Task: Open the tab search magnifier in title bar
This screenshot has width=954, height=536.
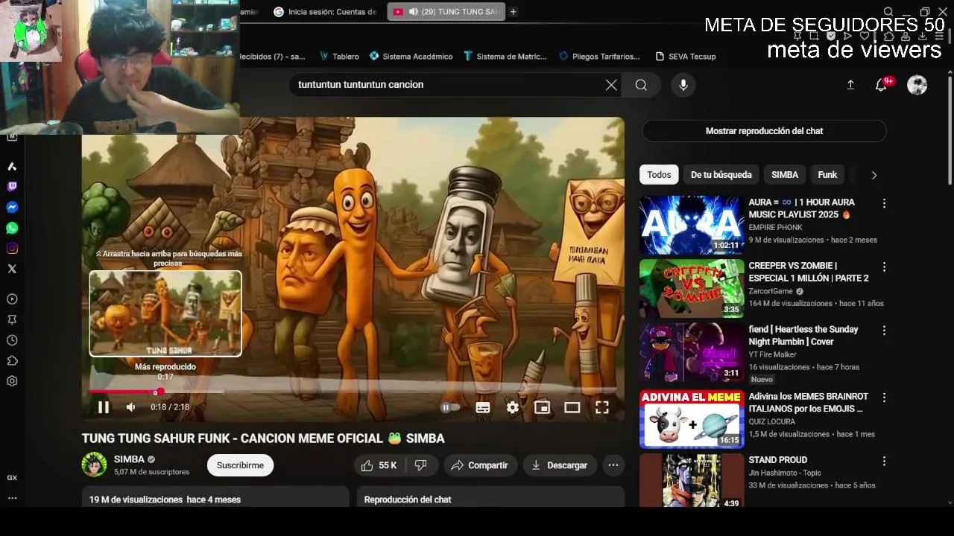Action: (x=888, y=12)
